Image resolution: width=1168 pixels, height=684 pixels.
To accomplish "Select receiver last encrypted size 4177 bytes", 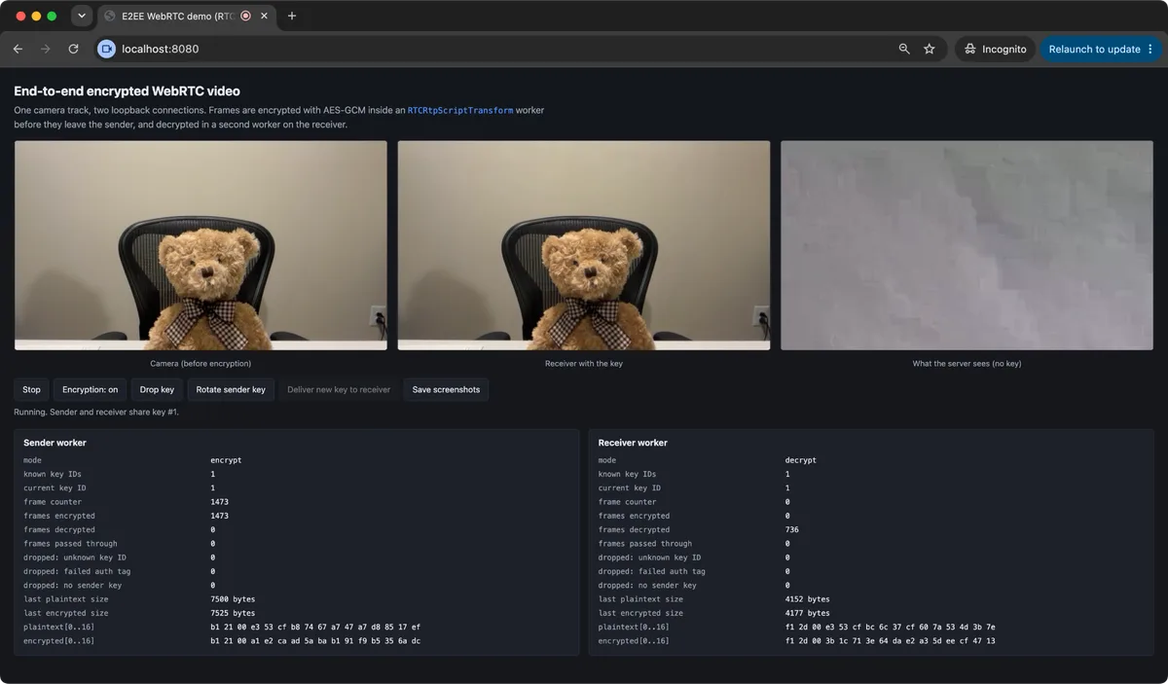I will [x=808, y=613].
